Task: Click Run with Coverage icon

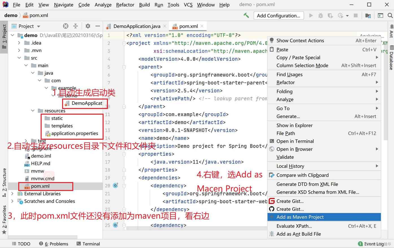Action: (330, 16)
